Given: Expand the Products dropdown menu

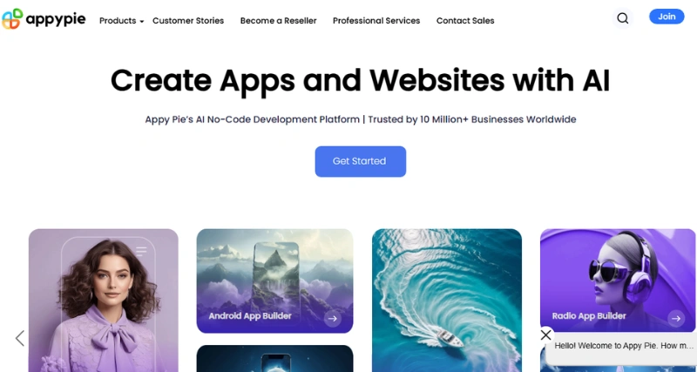Looking at the screenshot, I should pyautogui.click(x=121, y=21).
